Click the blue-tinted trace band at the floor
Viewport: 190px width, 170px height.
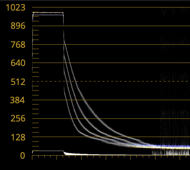(x=171, y=146)
